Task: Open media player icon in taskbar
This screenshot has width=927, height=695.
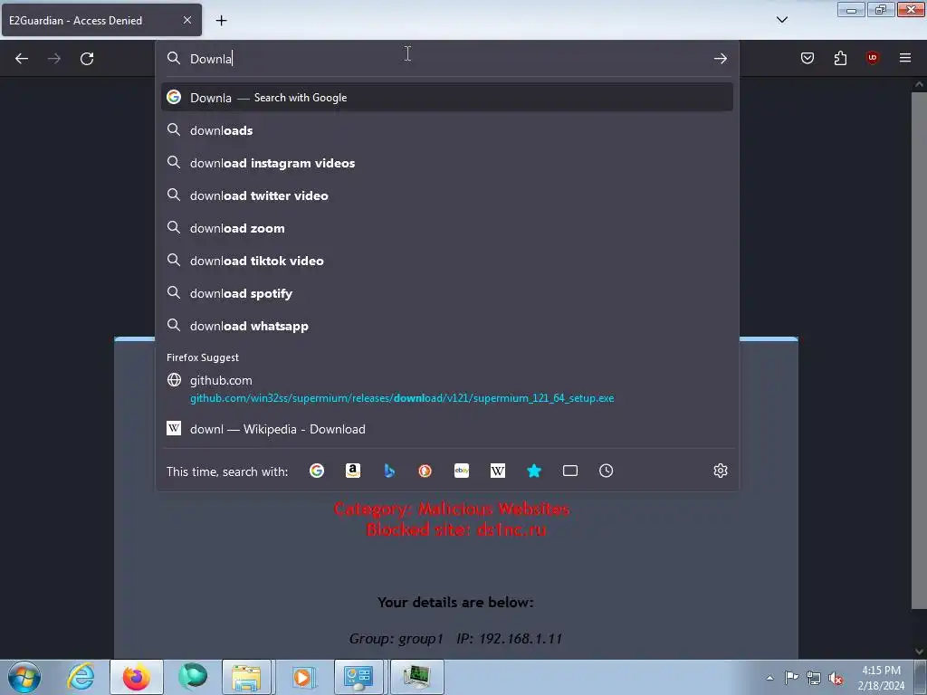Action: coord(303,677)
